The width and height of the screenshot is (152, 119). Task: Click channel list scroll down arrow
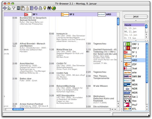tap(147, 109)
